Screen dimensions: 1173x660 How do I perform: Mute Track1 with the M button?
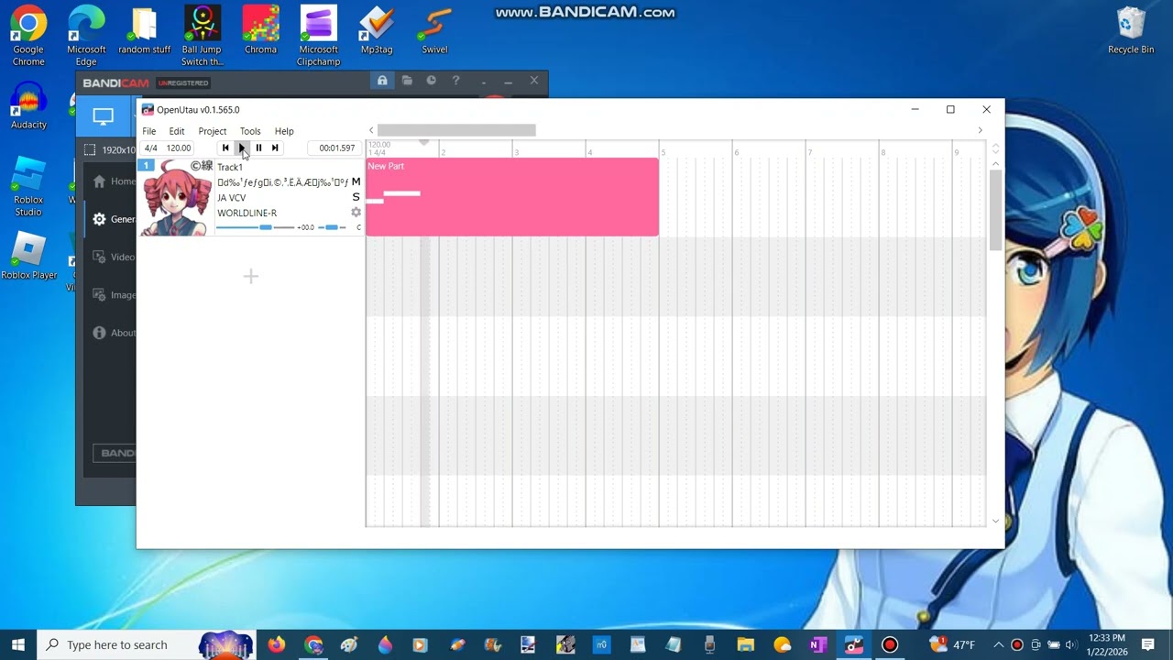(356, 181)
